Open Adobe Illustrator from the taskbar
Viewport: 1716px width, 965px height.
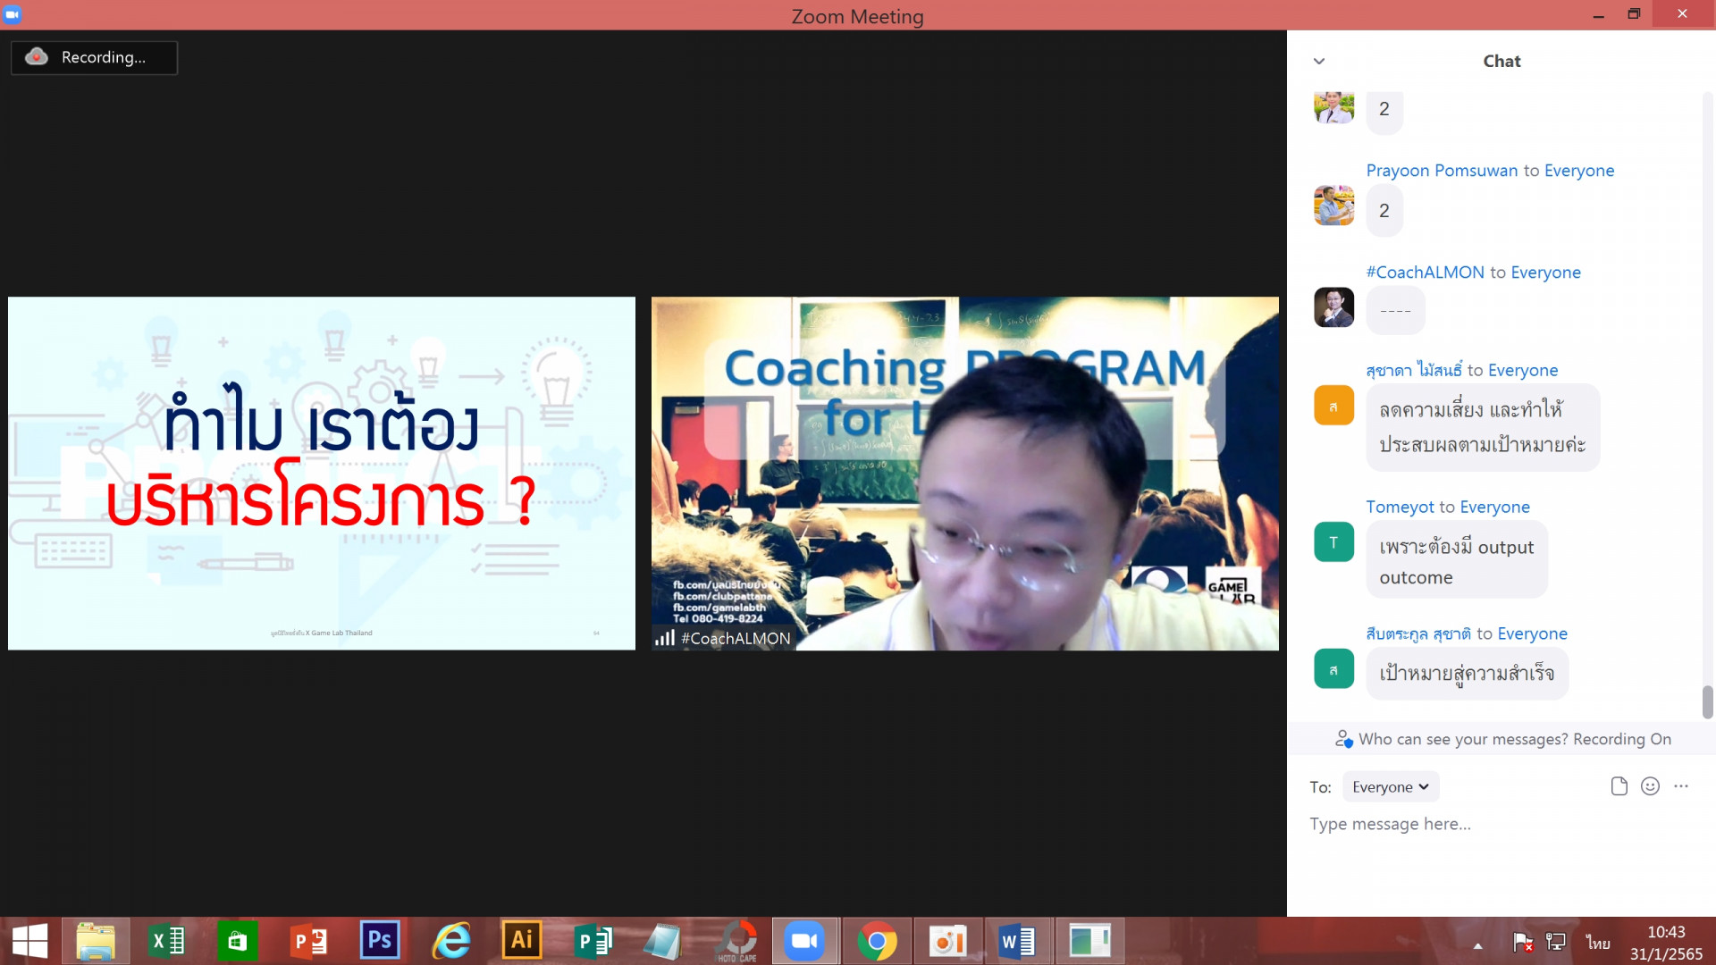point(522,940)
